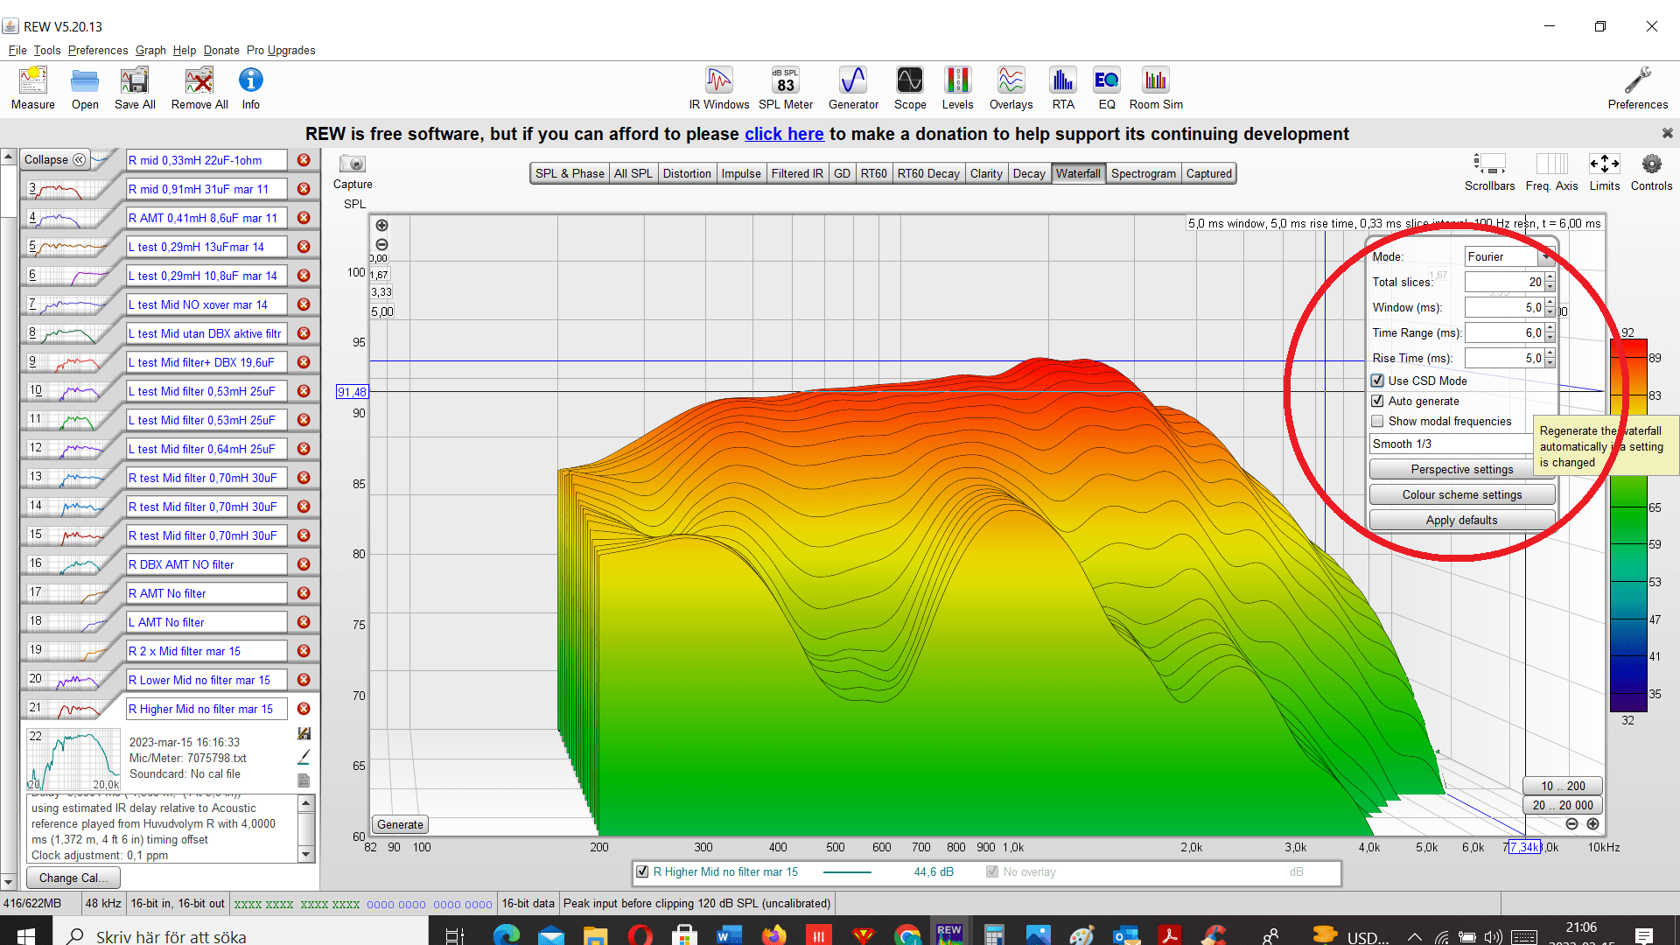This screenshot has height=945, width=1680.
Task: Open Windows Start button
Action: point(25,935)
